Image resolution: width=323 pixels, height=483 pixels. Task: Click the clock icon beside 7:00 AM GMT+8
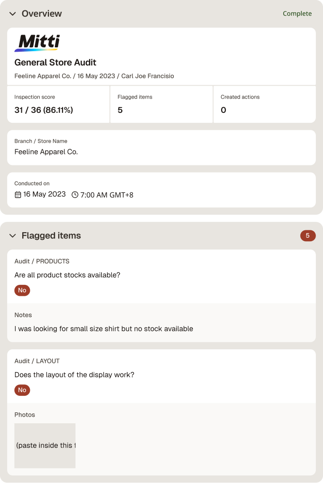coord(75,195)
